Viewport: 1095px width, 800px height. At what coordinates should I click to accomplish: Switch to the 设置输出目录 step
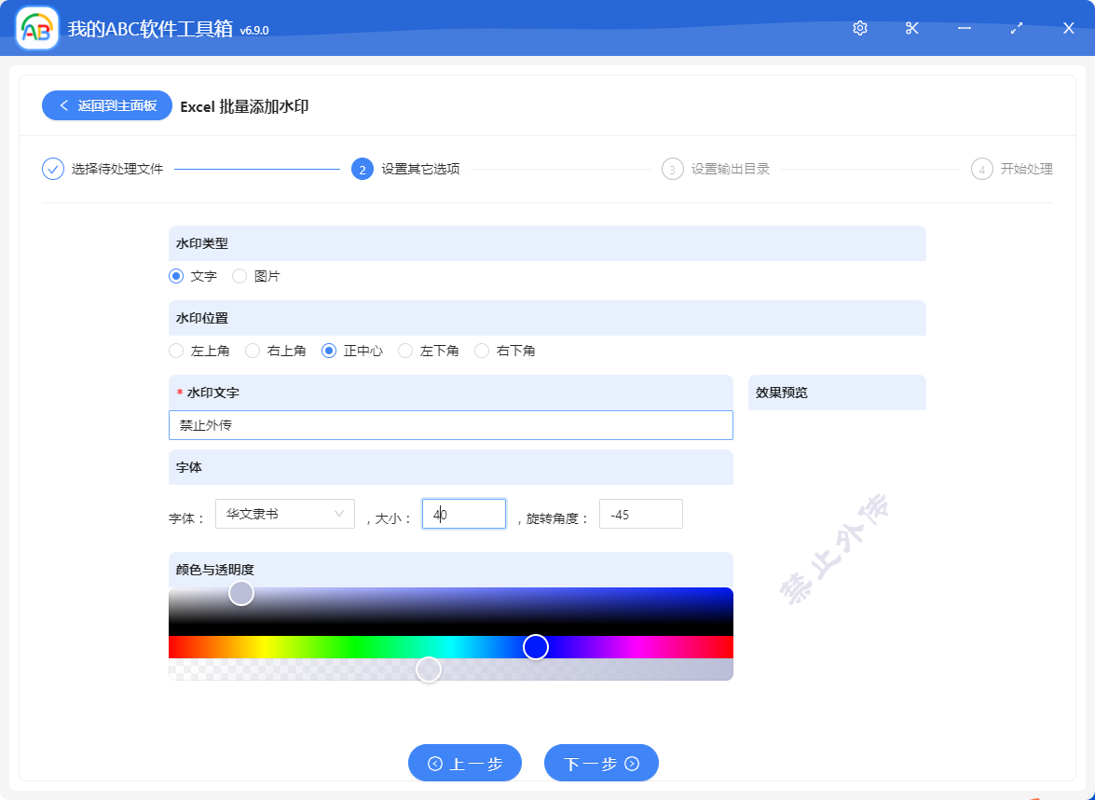click(716, 169)
